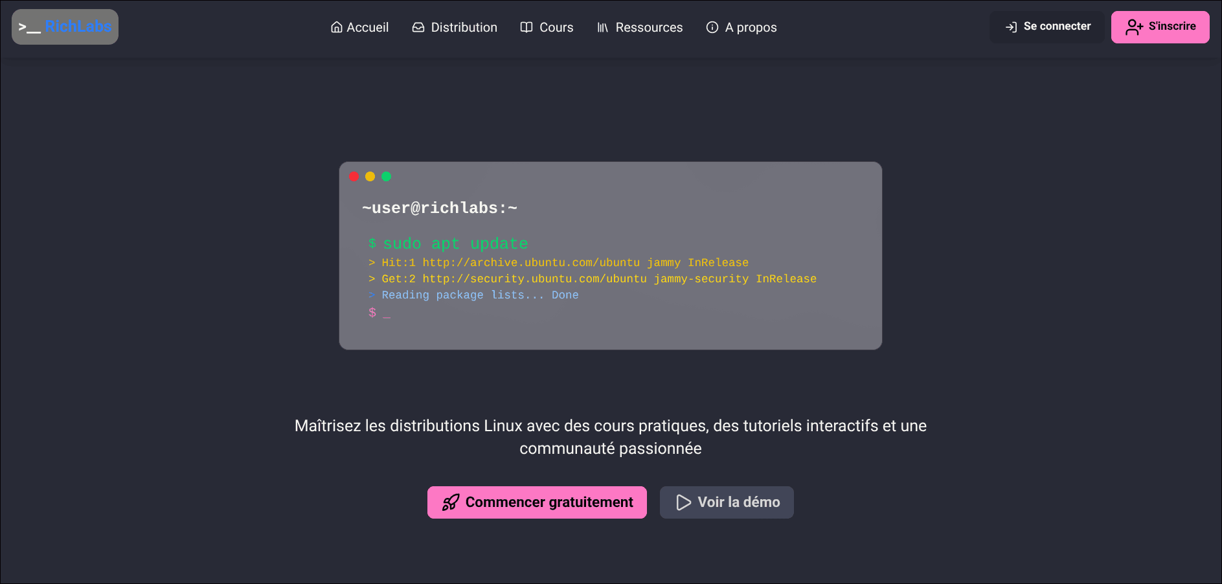Click the ~user@richlabs:~ terminal title
The height and width of the screenshot is (584, 1222).
click(x=440, y=208)
